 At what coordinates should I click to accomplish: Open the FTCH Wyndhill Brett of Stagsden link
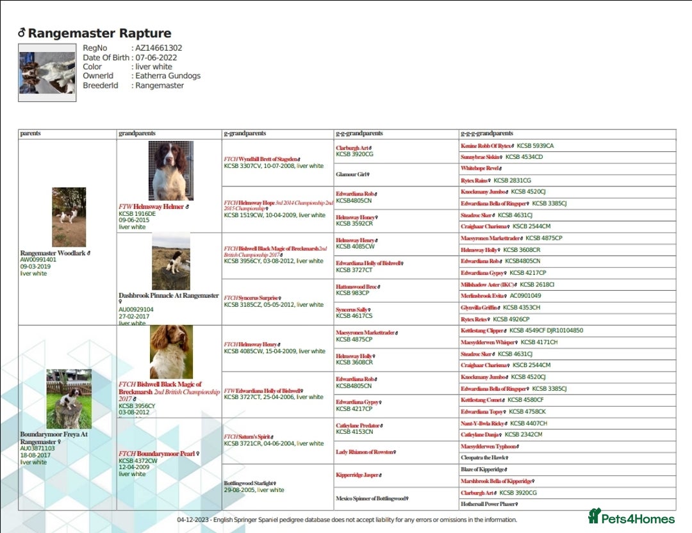(263, 158)
